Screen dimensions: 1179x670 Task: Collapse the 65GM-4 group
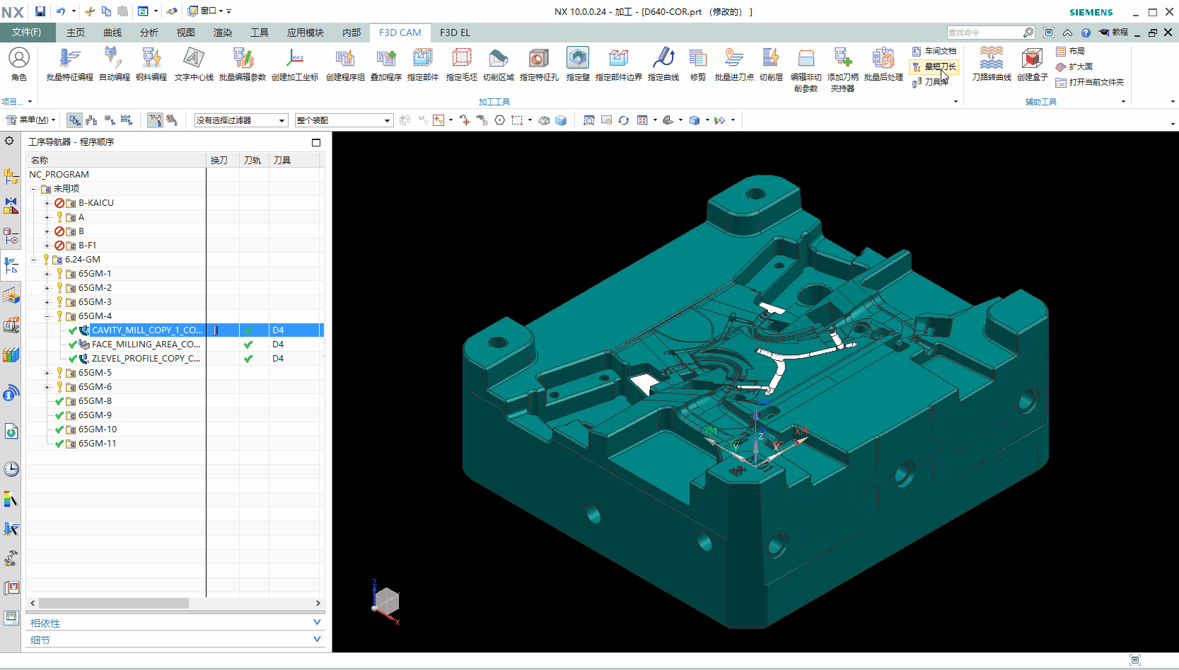tap(47, 316)
